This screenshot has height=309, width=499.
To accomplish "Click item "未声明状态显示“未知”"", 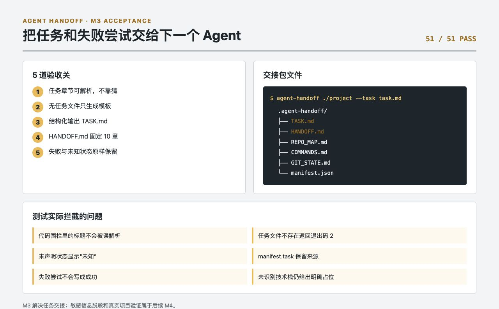I will point(140,256).
